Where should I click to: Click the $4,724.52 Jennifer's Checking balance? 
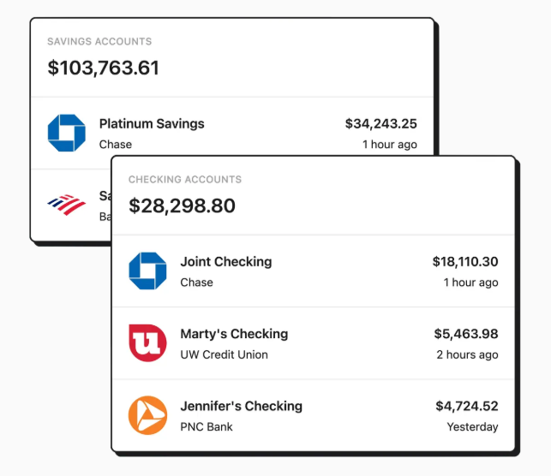466,406
